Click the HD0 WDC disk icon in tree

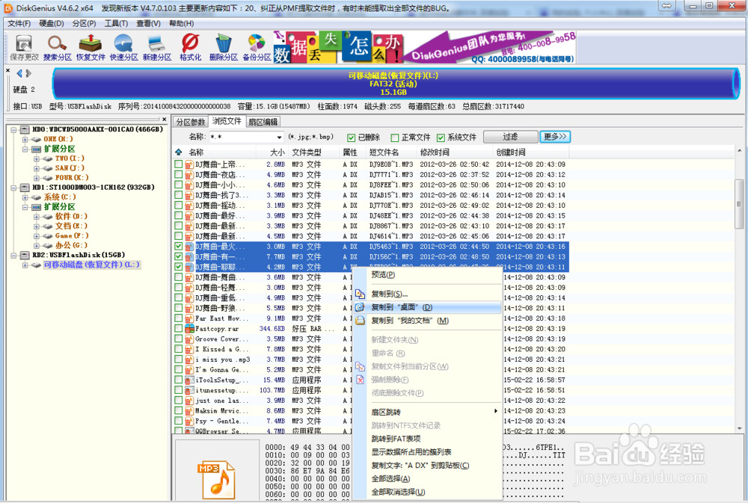[25, 129]
